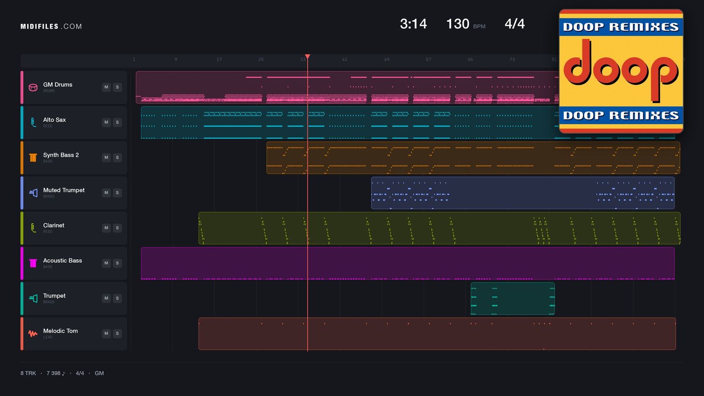Solo the Trumpet track
The width and height of the screenshot is (704, 396).
coord(117,298)
